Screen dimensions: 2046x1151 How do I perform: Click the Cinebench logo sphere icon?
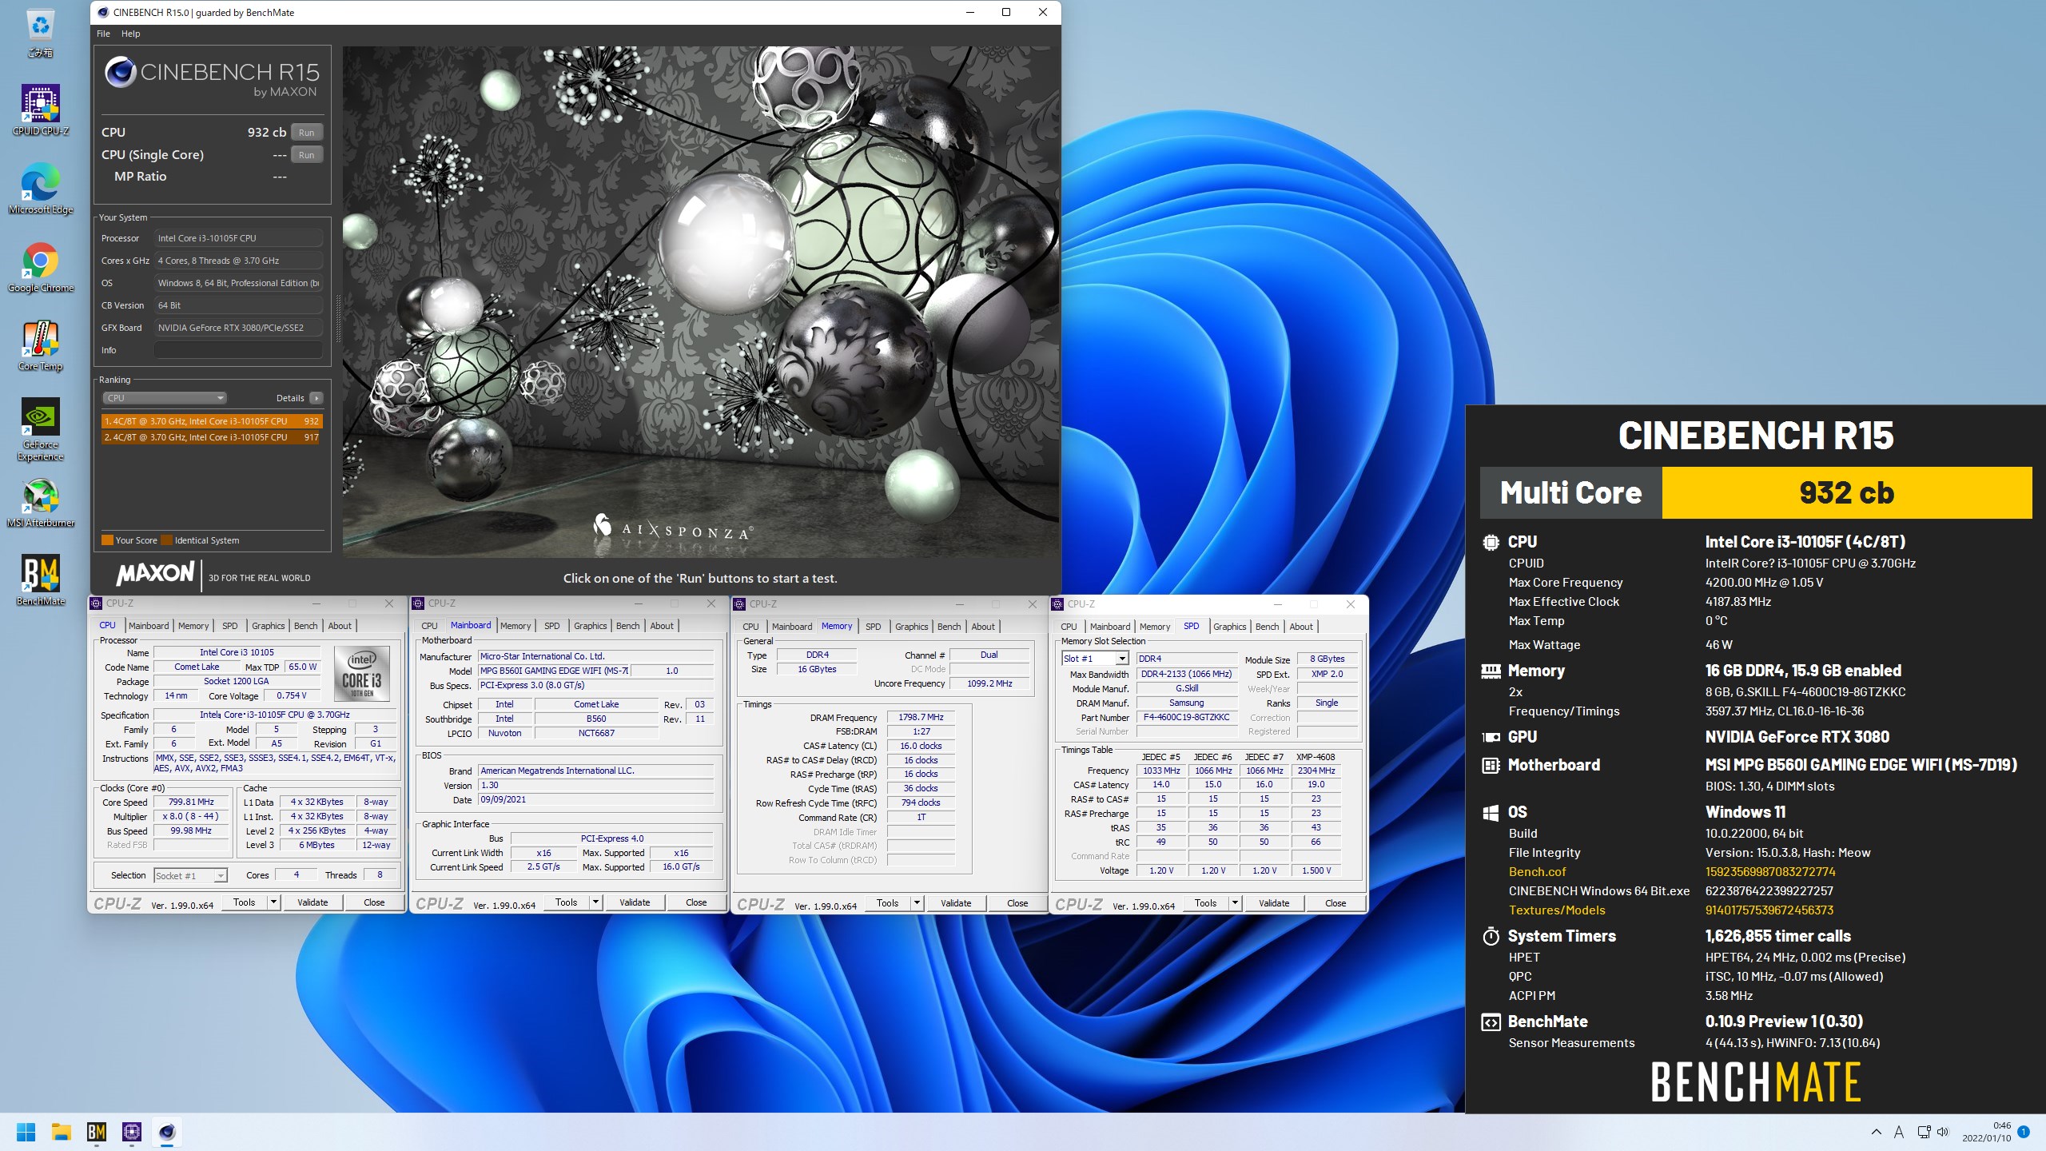click(x=121, y=73)
